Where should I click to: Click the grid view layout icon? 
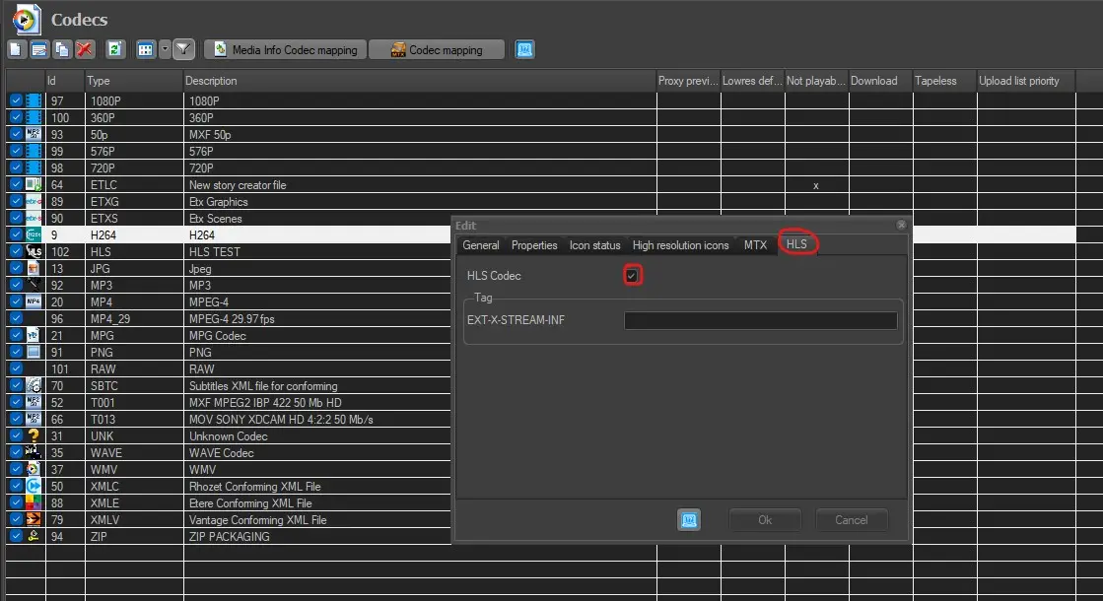click(146, 49)
